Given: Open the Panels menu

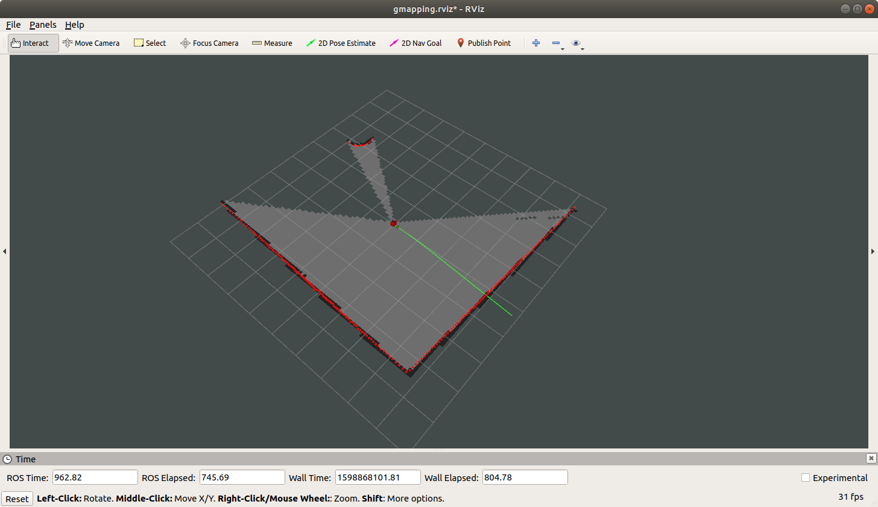Looking at the screenshot, I should [x=43, y=25].
